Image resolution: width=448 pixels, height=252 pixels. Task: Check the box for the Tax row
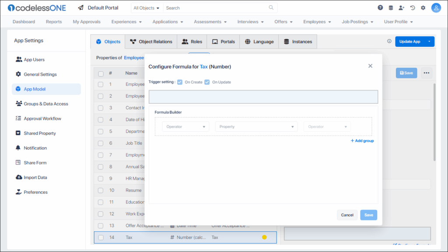pos(101,238)
